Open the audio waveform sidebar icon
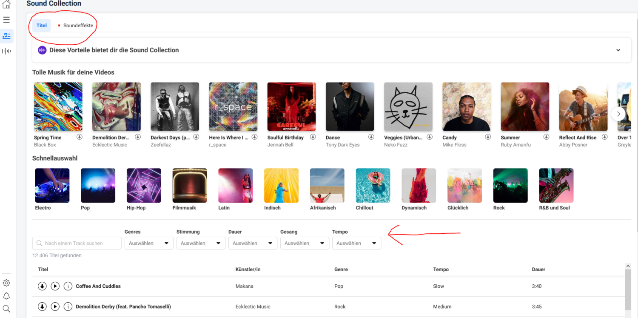 pyautogui.click(x=6, y=51)
